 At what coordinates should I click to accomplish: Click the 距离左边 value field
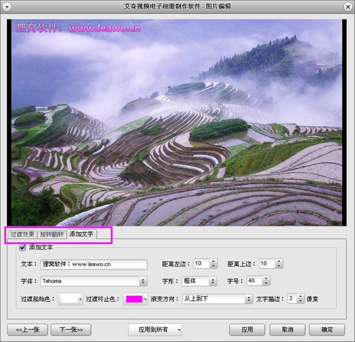point(202,264)
